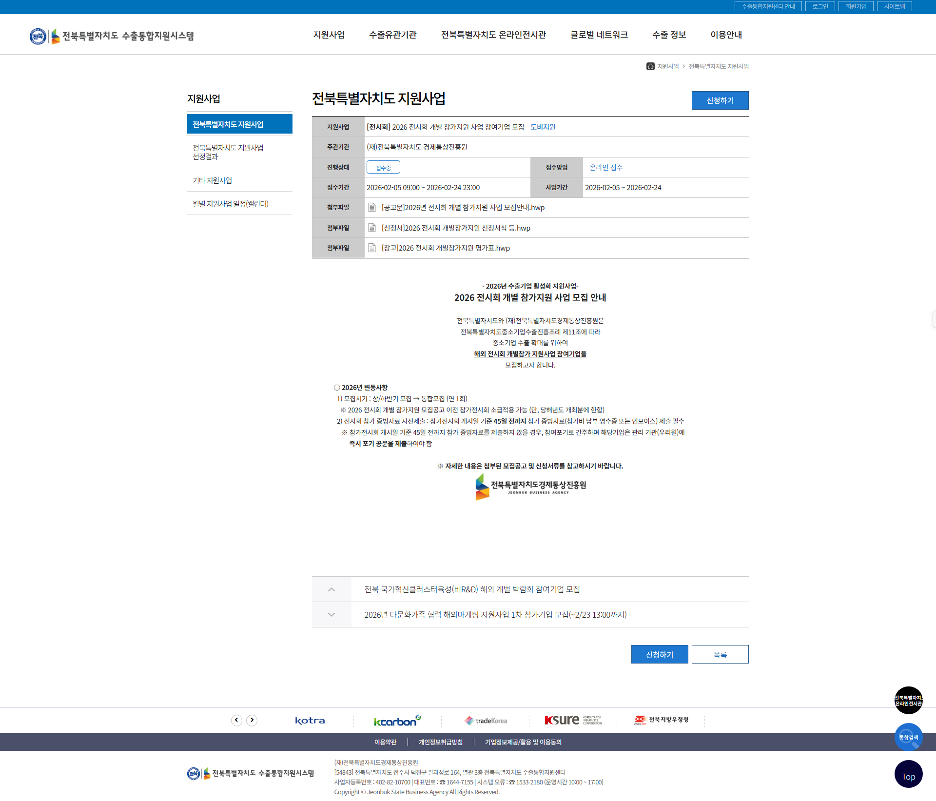The image size is (936, 801).
Task: Go to next post via down chevron
Action: (x=331, y=615)
